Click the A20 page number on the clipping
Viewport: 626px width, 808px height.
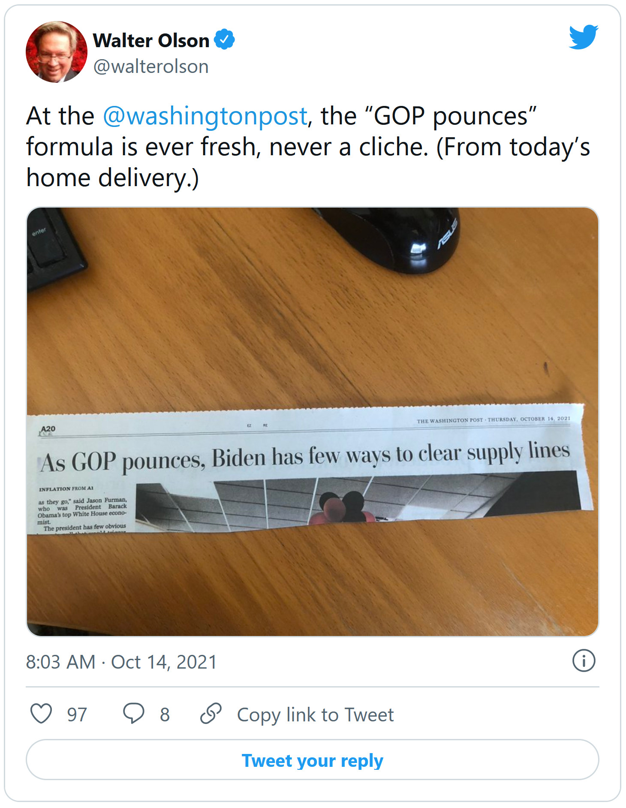[x=48, y=429]
